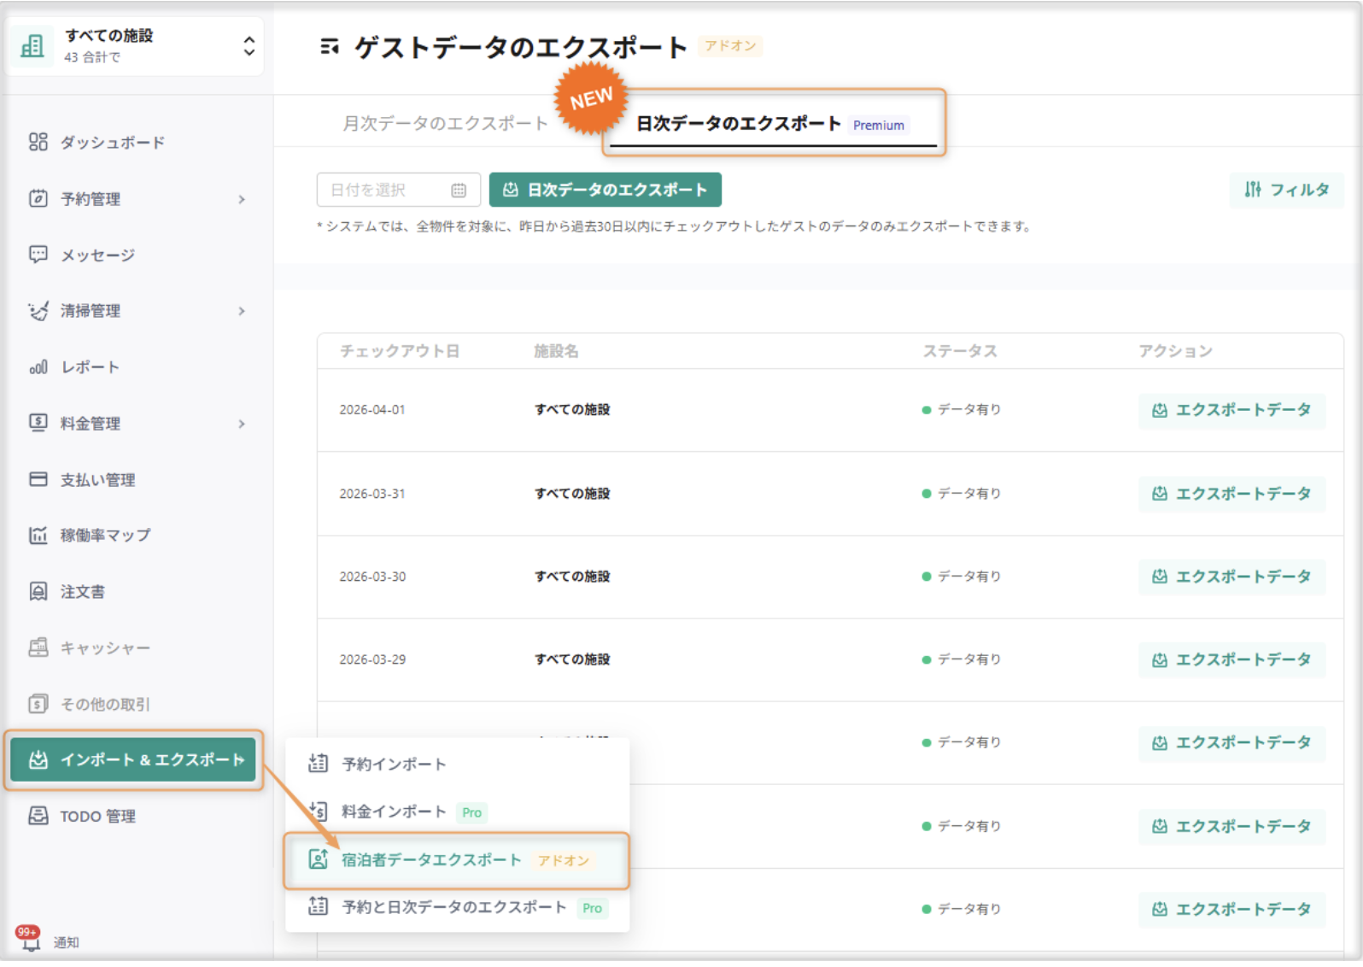Click the 日付を選択 date input

[x=399, y=190]
